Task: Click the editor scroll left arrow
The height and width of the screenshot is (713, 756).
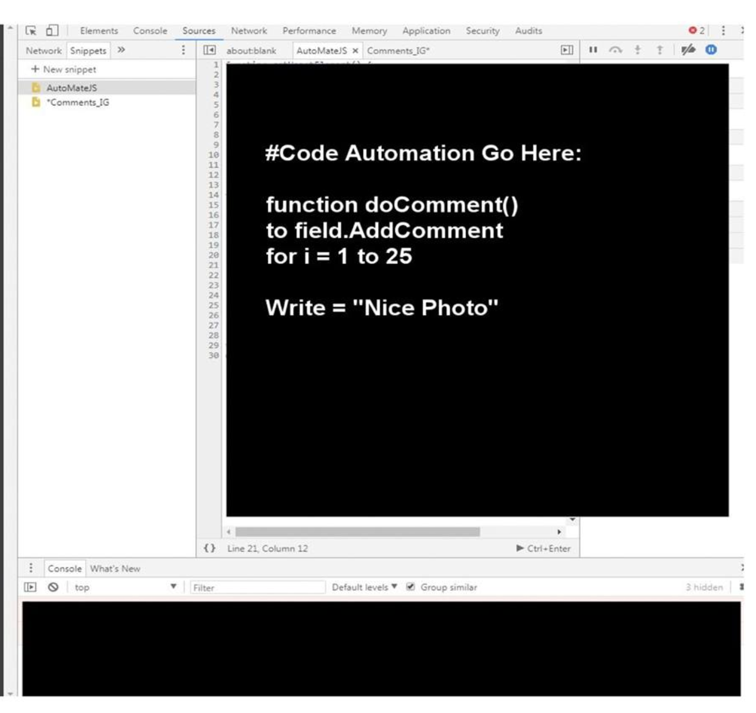Action: [x=229, y=532]
